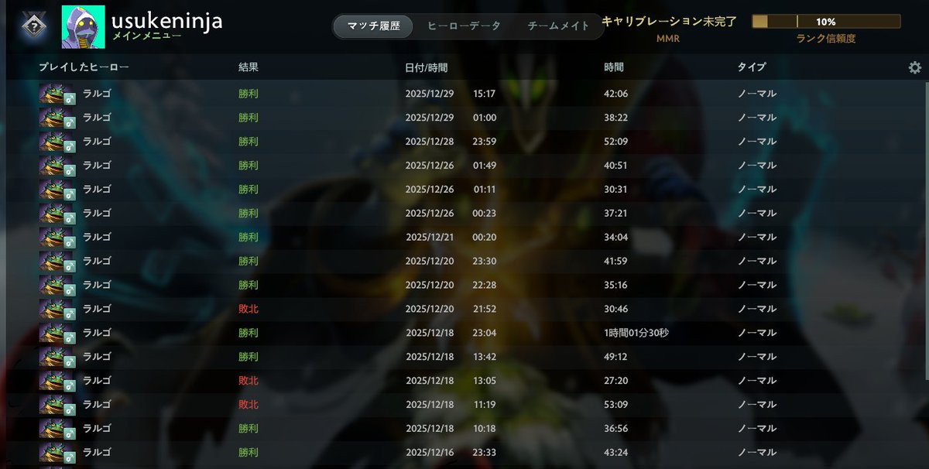Sort by プレイしたヒーロー column header

pos(84,67)
